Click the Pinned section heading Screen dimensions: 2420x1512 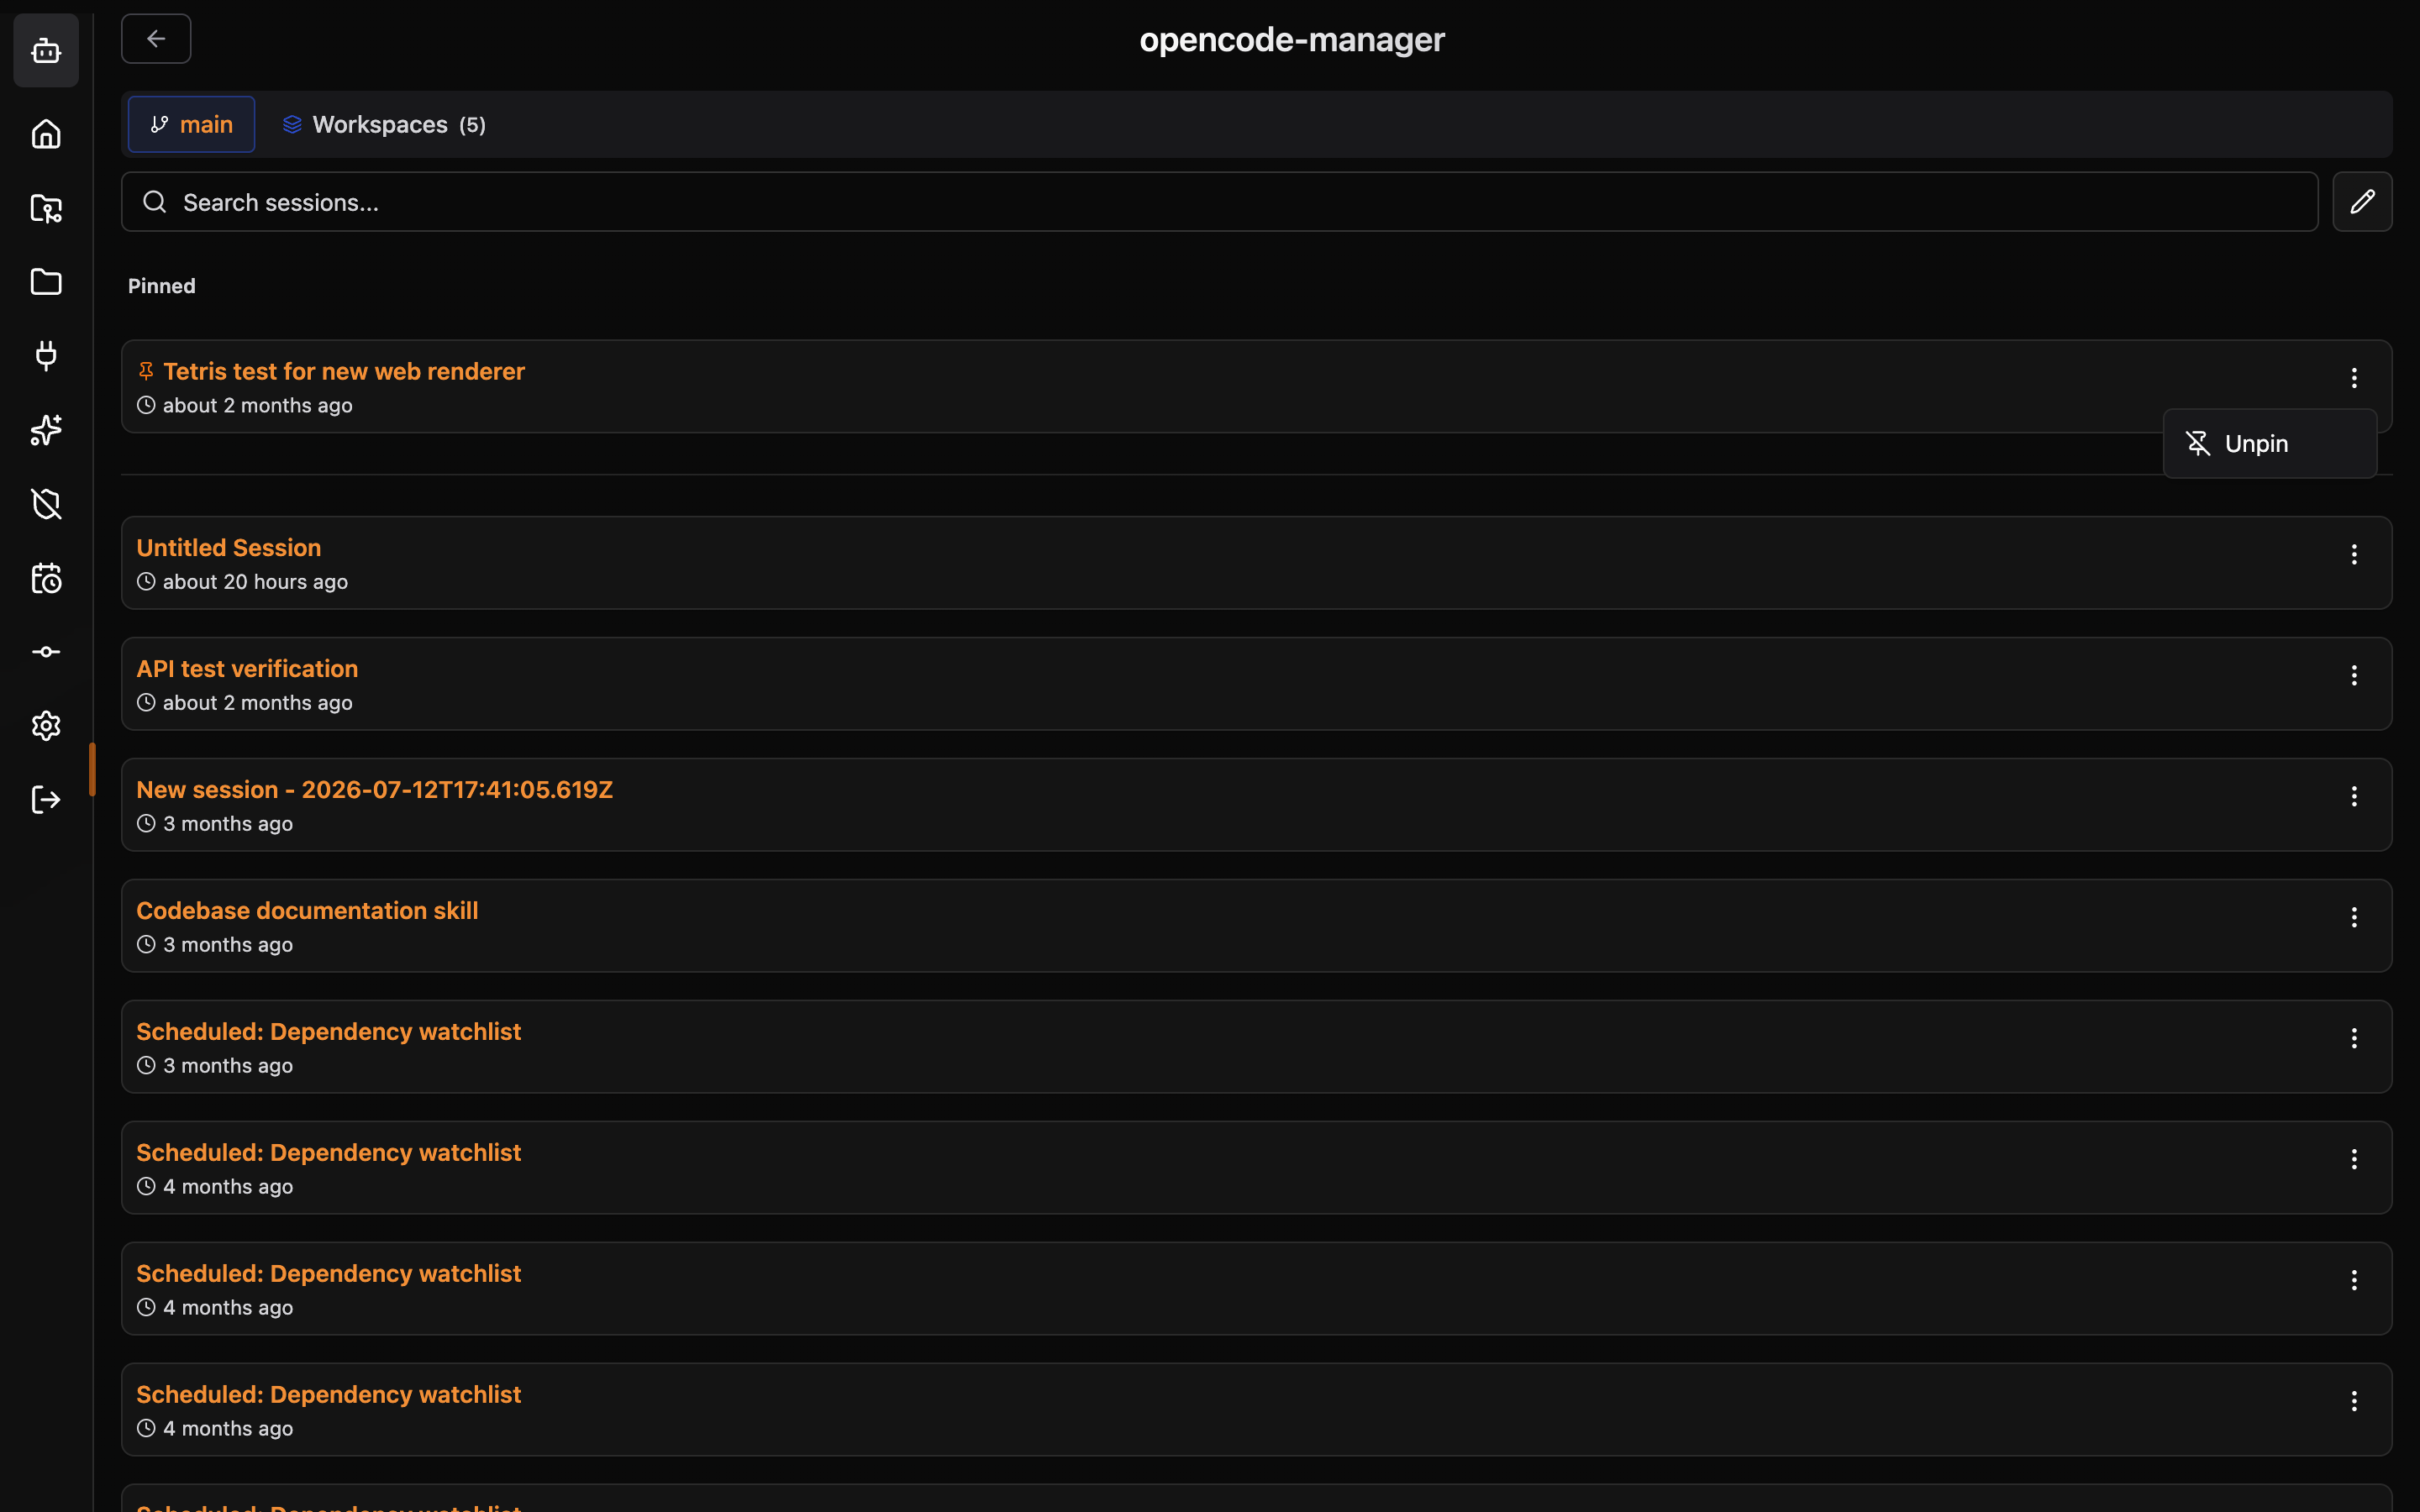click(x=162, y=286)
